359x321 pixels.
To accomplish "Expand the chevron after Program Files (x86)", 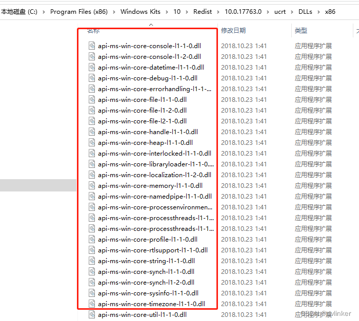I will (x=114, y=12).
